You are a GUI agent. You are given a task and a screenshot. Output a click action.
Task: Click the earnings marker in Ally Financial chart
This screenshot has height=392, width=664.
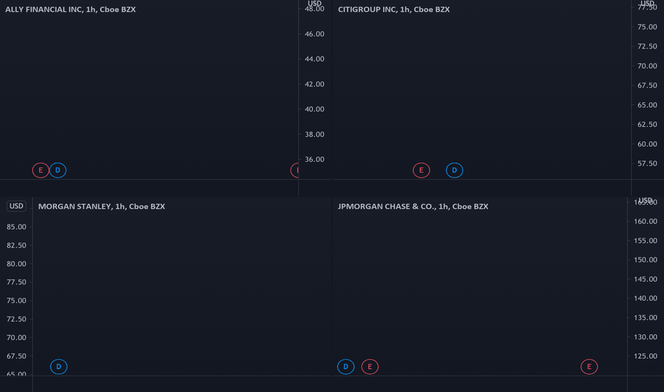(41, 170)
